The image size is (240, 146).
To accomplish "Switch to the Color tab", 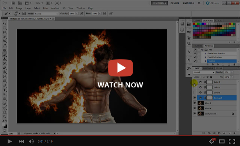I will (197, 21).
